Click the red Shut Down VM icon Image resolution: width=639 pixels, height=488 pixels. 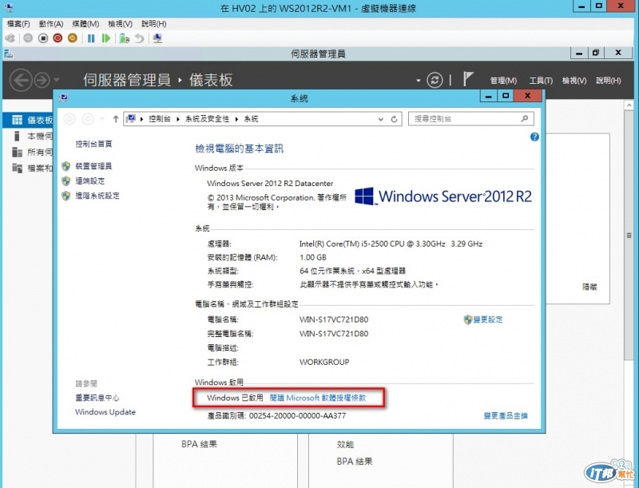tap(58, 38)
